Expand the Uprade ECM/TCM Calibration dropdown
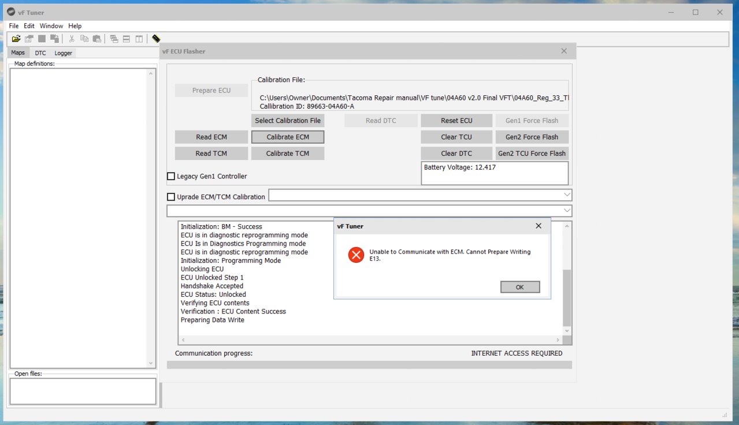This screenshot has width=739, height=425. pos(567,195)
